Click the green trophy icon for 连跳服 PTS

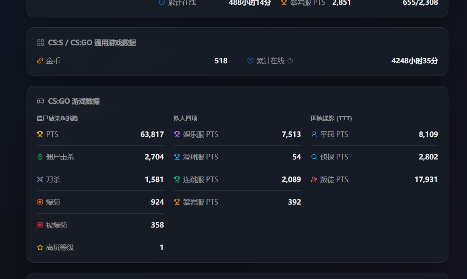point(177,179)
